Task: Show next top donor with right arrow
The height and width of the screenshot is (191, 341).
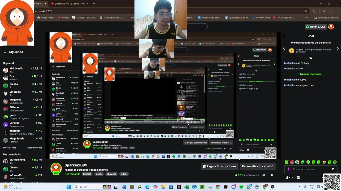Action: [x=338, y=48]
